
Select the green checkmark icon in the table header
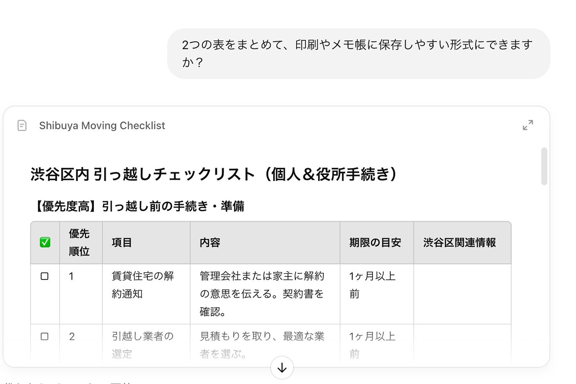tap(45, 243)
